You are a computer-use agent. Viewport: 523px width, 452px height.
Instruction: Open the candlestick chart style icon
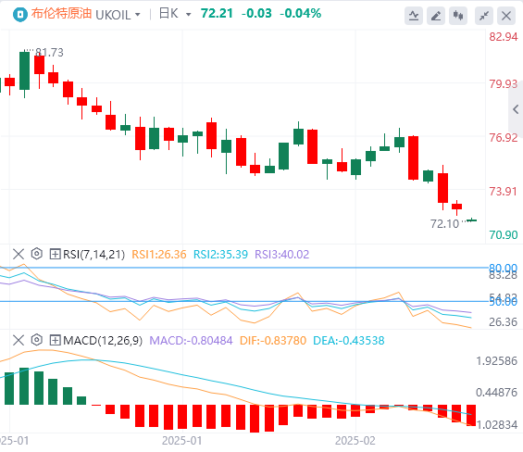pyautogui.click(x=458, y=16)
